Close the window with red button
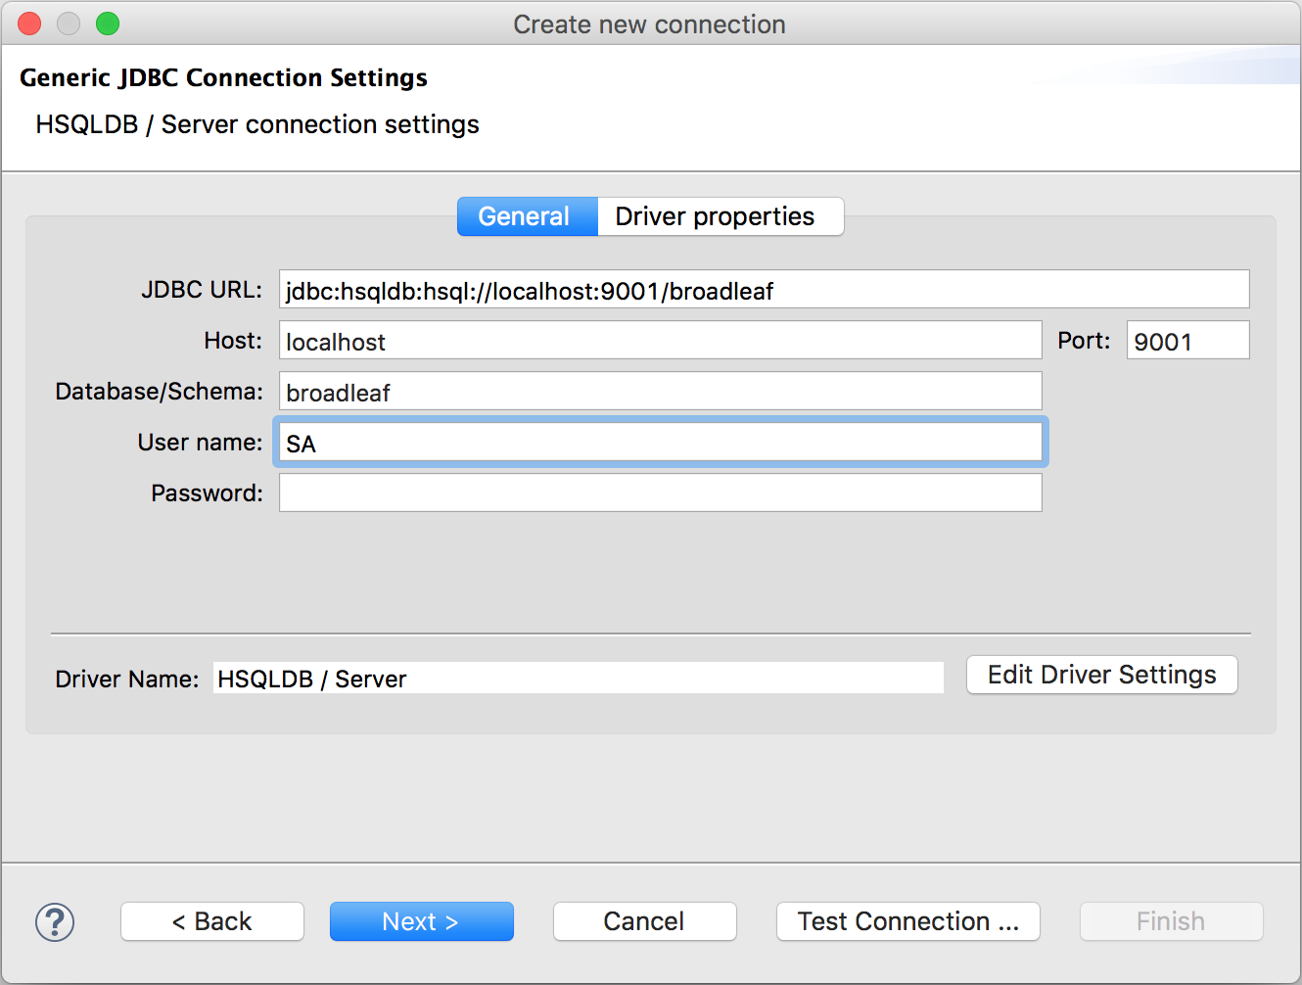This screenshot has height=985, width=1302. pyautogui.click(x=29, y=23)
